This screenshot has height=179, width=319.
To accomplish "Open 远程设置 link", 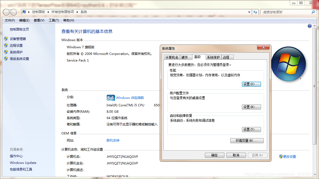I will pyautogui.click(x=16, y=45).
